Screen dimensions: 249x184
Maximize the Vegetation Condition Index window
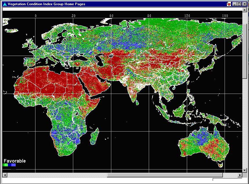(x=239, y=4)
